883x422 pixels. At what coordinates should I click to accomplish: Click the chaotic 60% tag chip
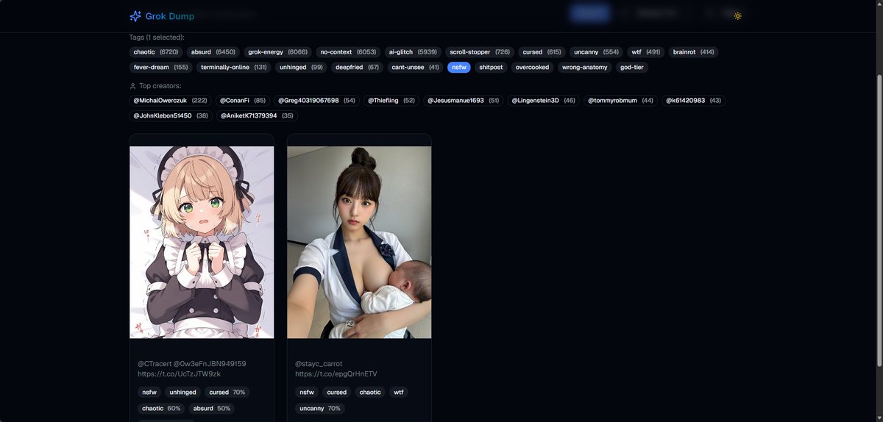161,408
